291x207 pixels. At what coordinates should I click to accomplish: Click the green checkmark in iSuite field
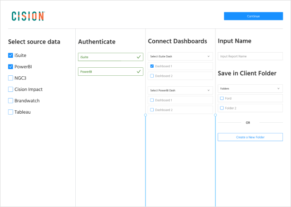(139, 57)
